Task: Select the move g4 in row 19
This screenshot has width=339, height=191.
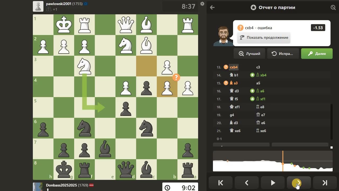Action: click(x=232, y=115)
